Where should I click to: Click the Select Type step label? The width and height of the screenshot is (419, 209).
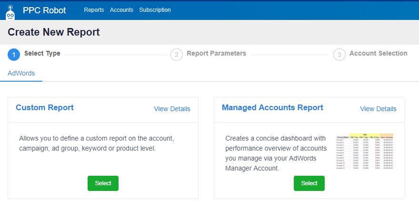pyautogui.click(x=42, y=53)
